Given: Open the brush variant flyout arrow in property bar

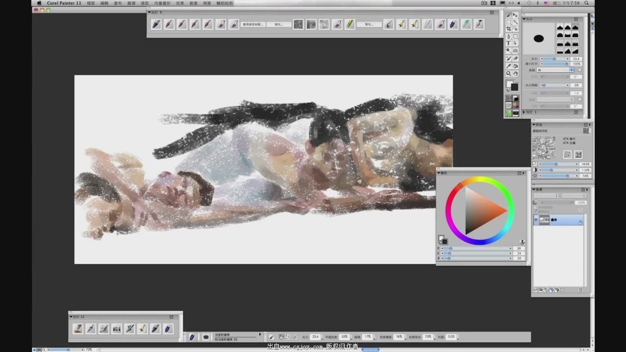Looking at the screenshot, I should tap(260, 335).
